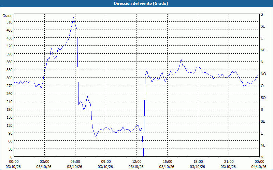Click the 03/10/26 date under 12:00

point(136,167)
